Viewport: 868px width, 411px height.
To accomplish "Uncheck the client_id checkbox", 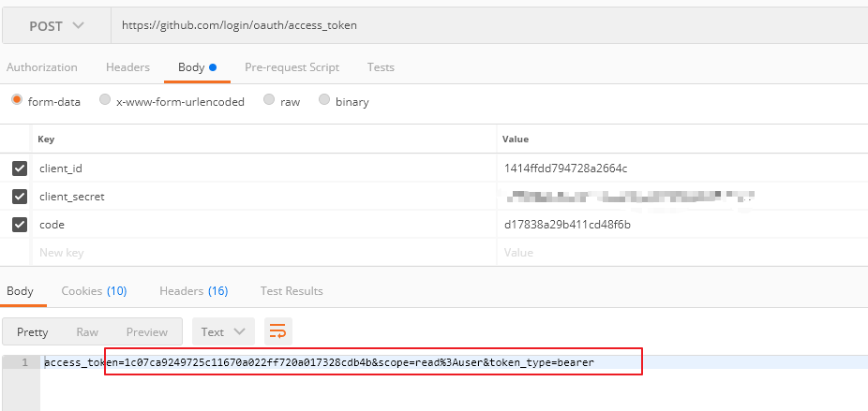I will [19, 169].
